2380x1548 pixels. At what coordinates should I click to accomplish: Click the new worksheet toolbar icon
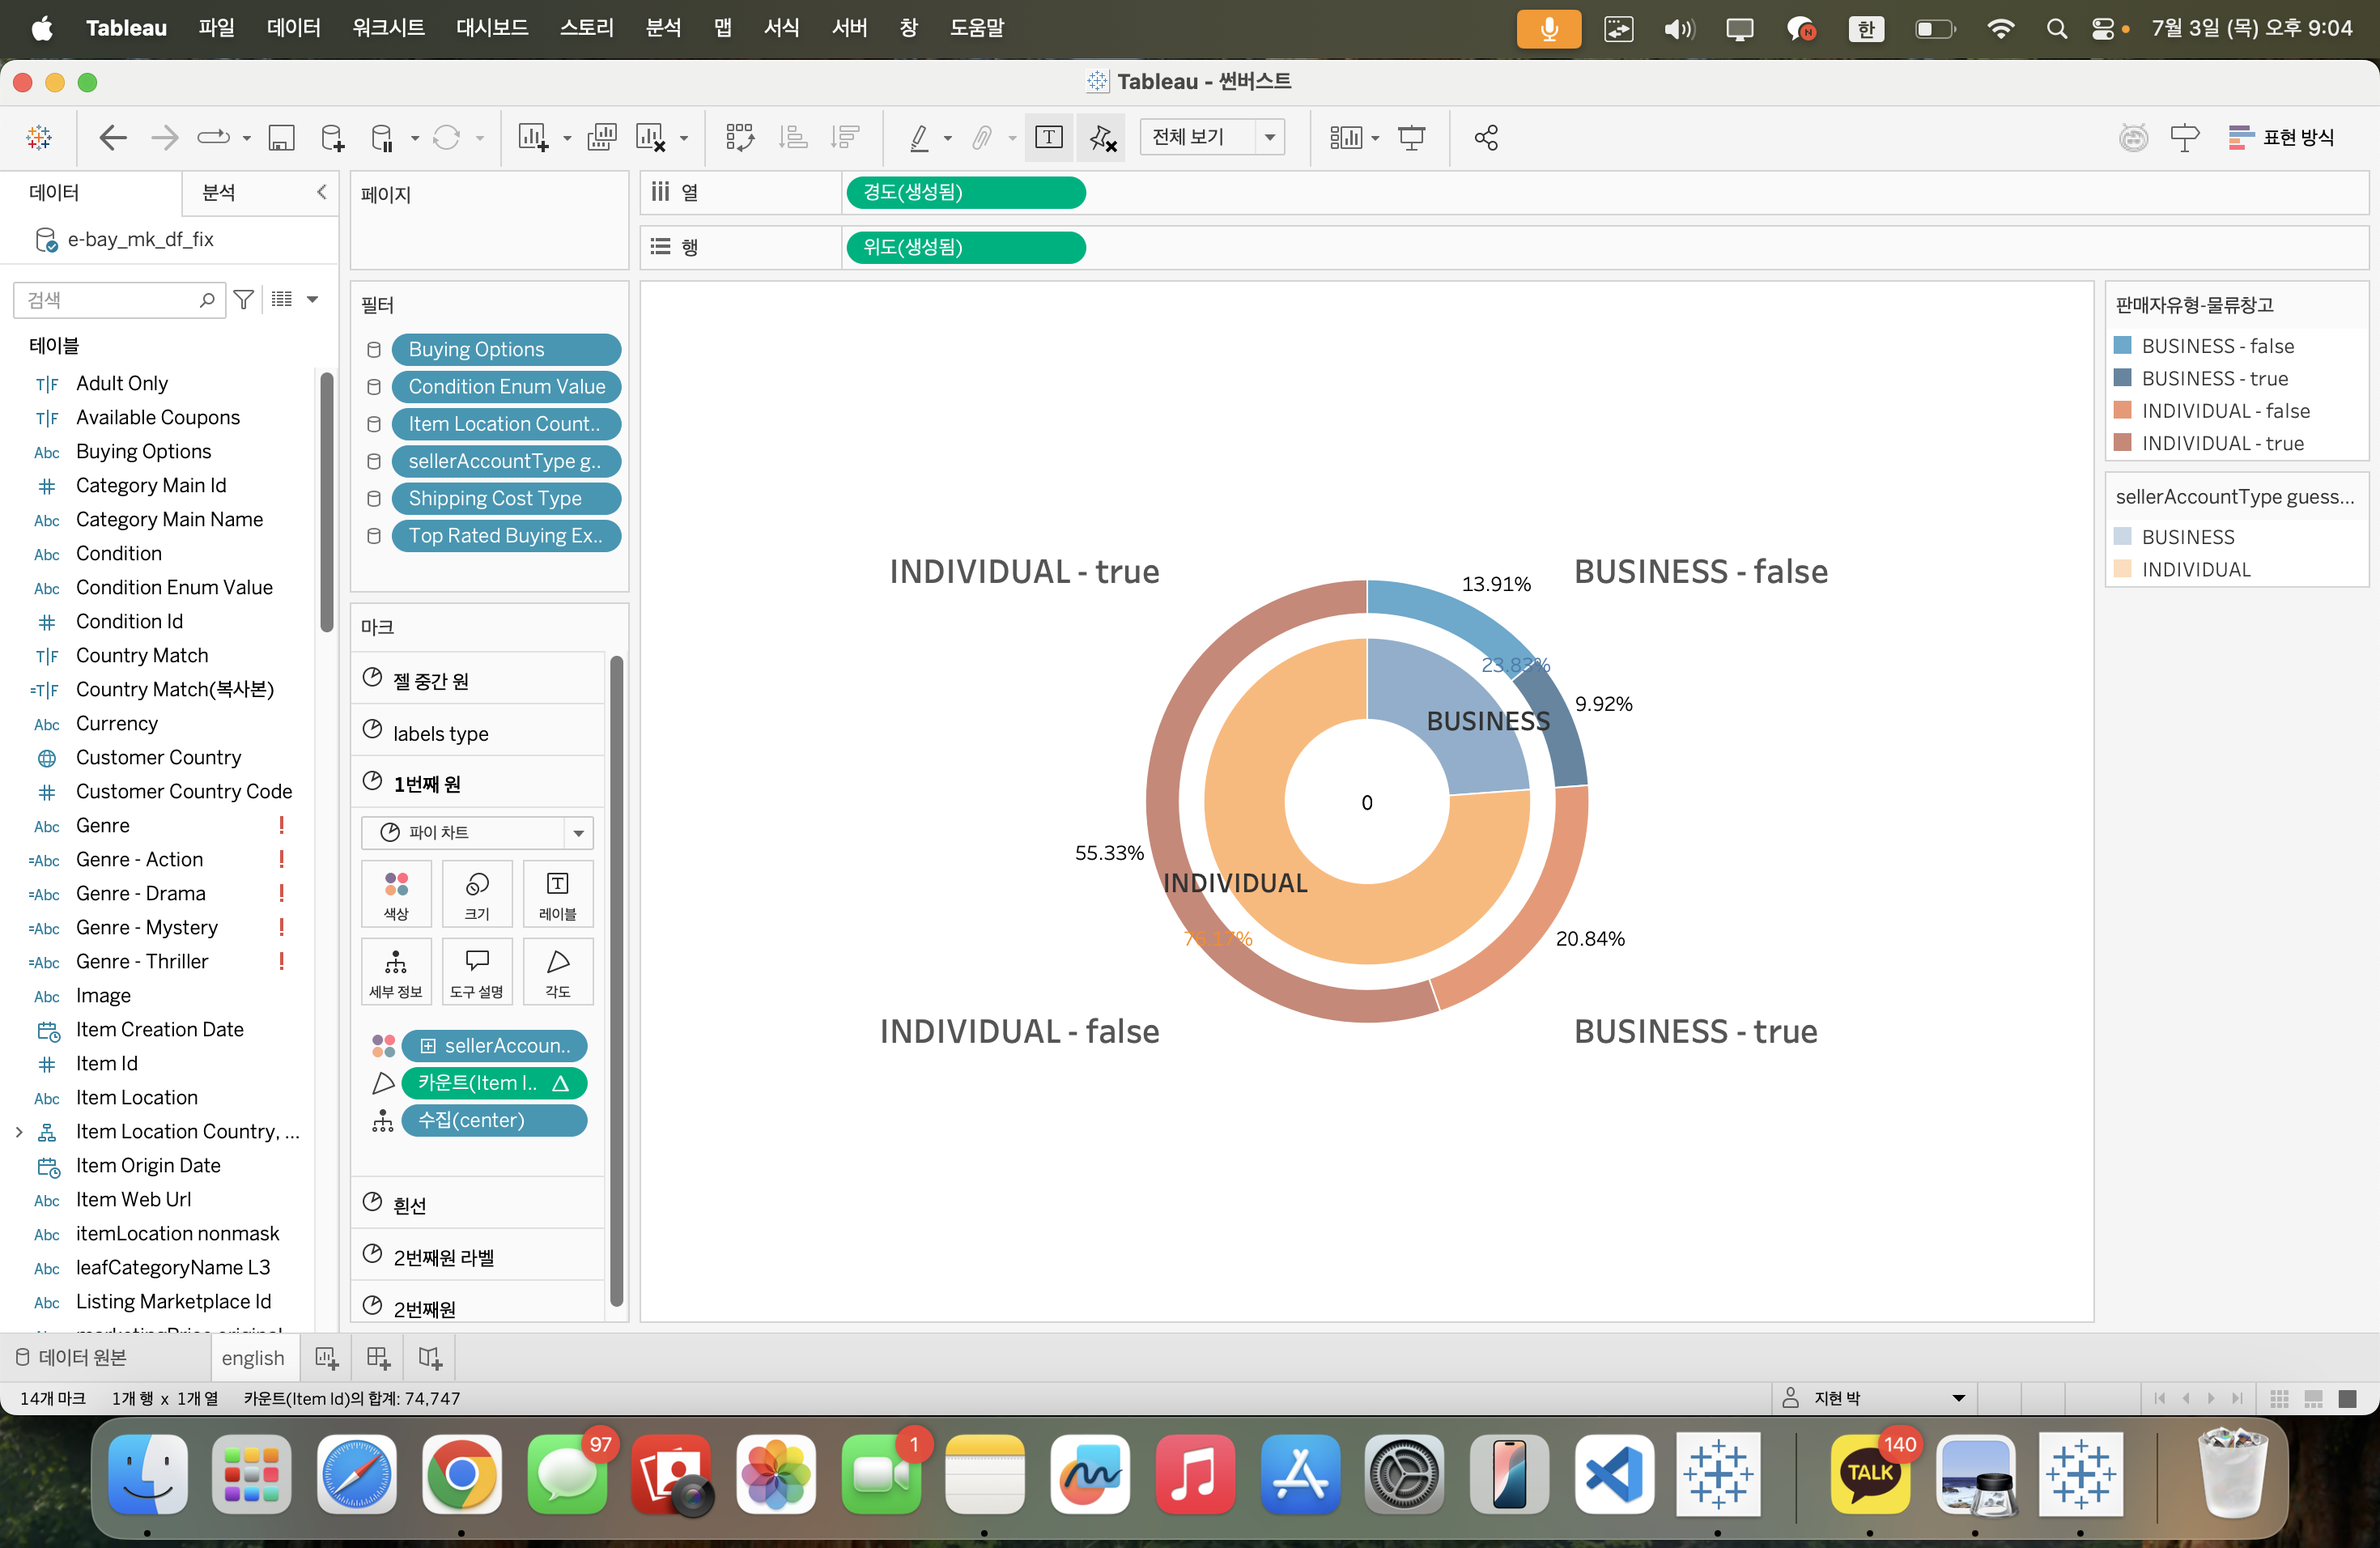(532, 137)
